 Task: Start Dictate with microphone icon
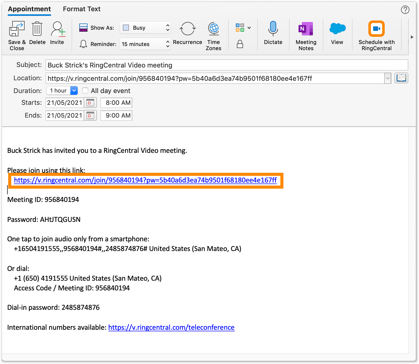(x=273, y=28)
